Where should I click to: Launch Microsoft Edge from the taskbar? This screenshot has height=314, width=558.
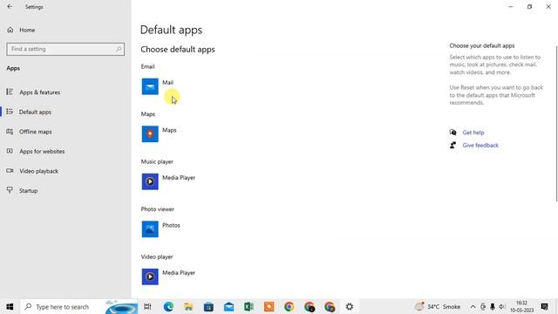click(168, 306)
